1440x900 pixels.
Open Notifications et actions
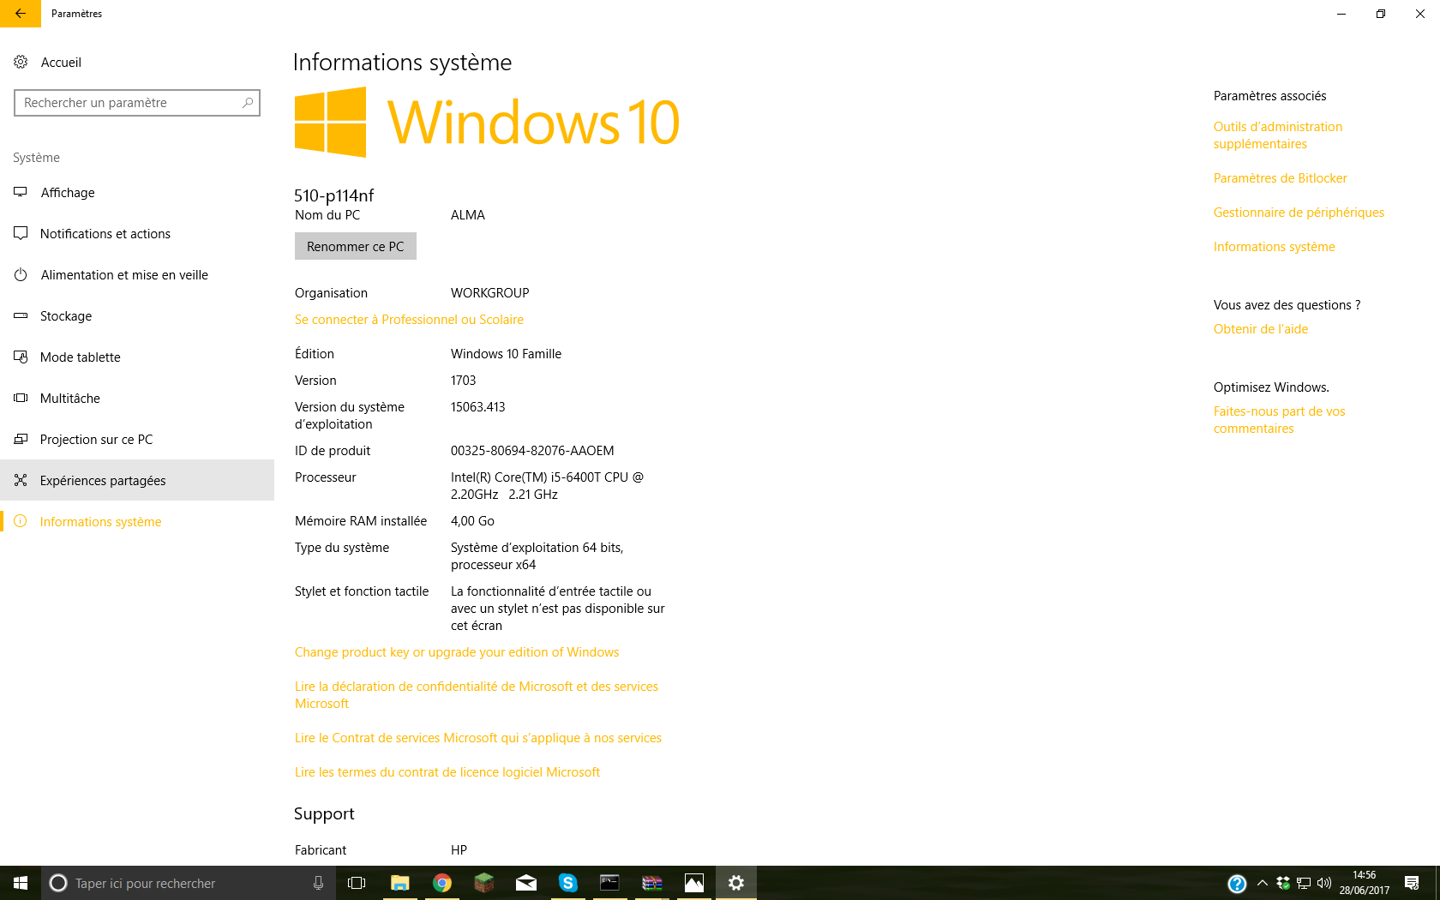coord(137,234)
